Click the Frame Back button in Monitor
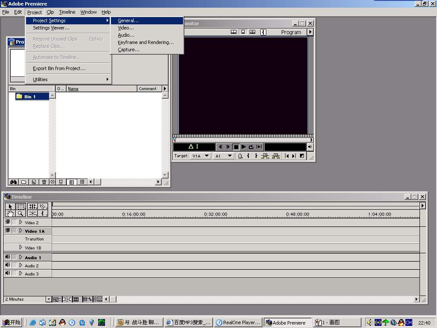The height and width of the screenshot is (328, 437). [x=220, y=147]
